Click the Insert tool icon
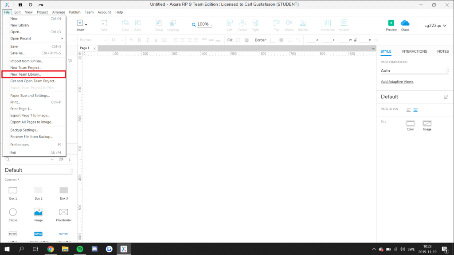 [80, 23]
